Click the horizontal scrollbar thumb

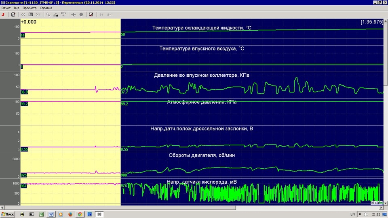pyautogui.click(x=120, y=208)
